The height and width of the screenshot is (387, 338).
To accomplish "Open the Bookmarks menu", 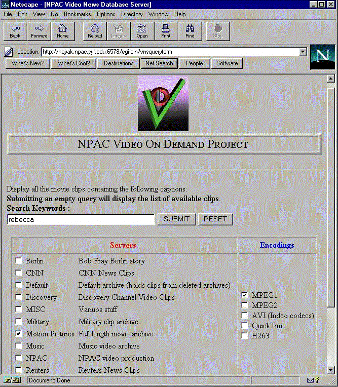I will (x=77, y=14).
